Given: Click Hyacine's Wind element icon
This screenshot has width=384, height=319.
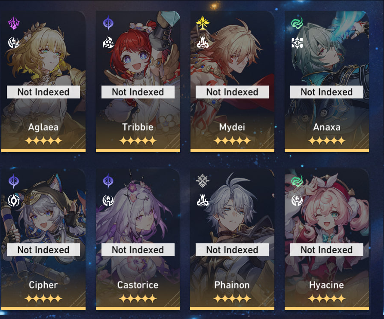Looking at the screenshot, I should coord(297,181).
